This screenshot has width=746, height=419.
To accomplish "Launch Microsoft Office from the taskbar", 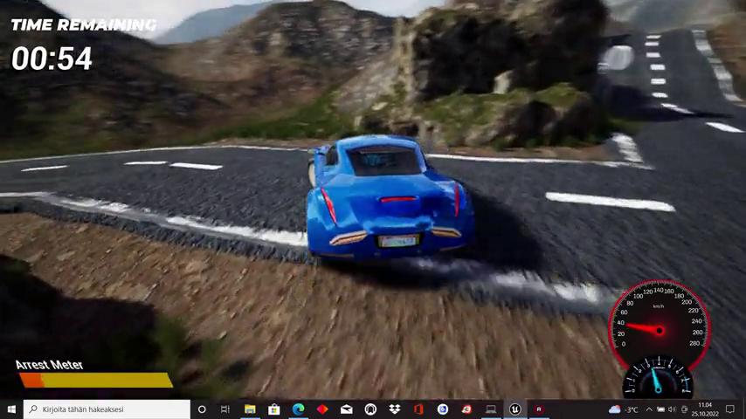I will tap(418, 409).
